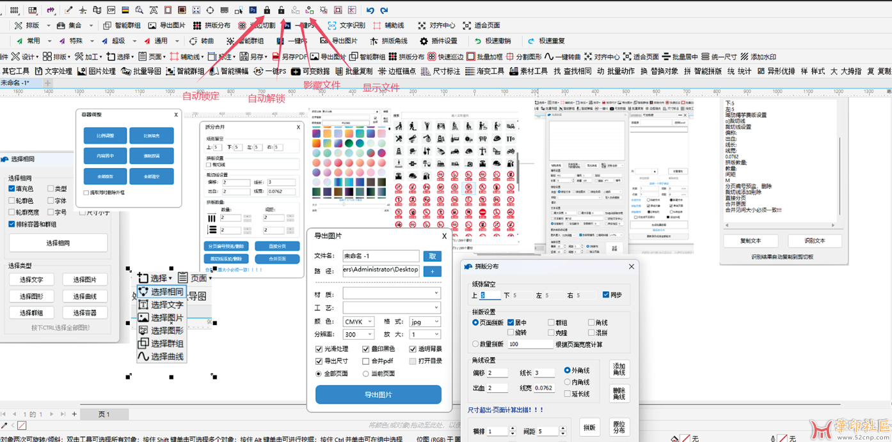Select 内角线 radio button
The image size is (892, 442).
[x=567, y=382]
